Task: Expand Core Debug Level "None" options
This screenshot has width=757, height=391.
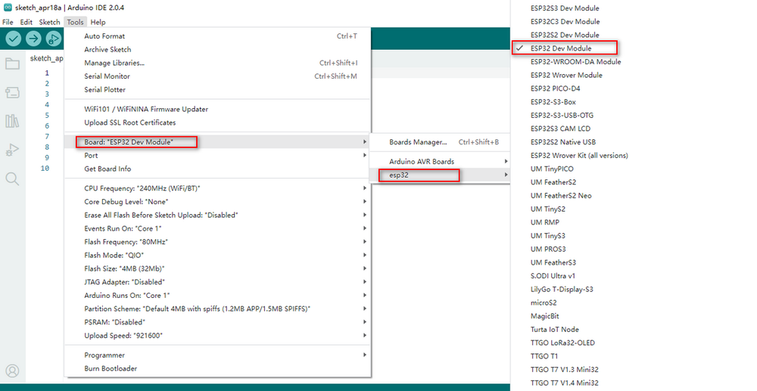Action: [218, 202]
